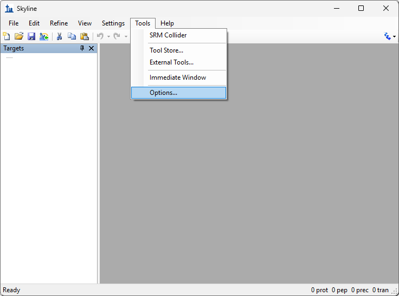Click the empty node in Targets tree
The height and width of the screenshot is (296, 399).
click(9, 57)
